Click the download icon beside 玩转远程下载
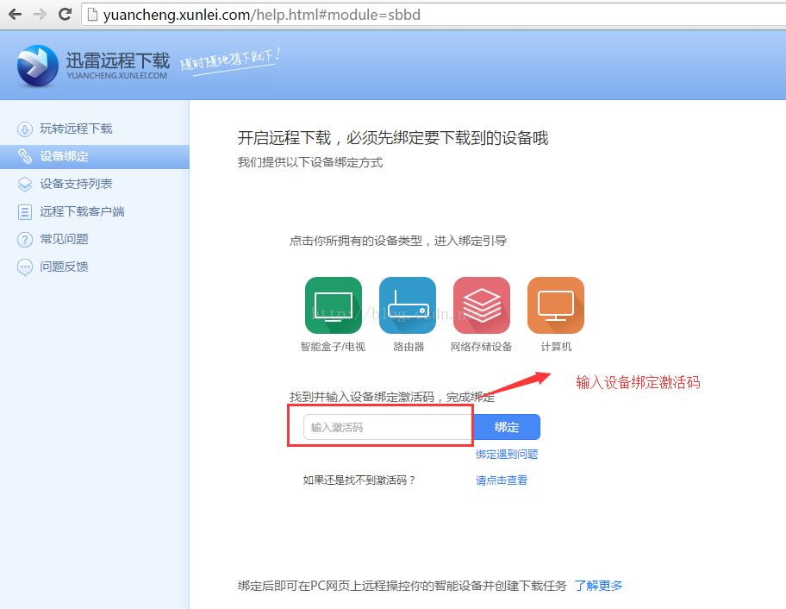The image size is (786, 609). click(x=24, y=129)
